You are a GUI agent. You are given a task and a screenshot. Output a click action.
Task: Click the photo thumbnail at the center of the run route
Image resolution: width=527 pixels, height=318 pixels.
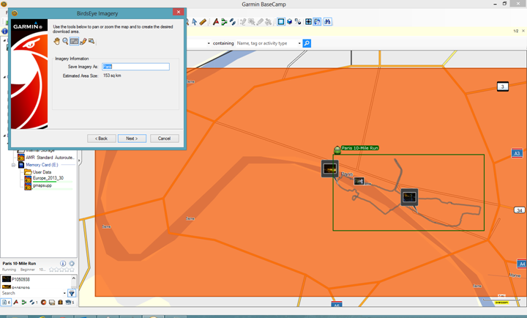pos(409,197)
